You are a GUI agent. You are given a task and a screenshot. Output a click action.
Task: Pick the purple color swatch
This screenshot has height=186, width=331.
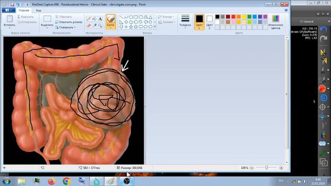(265, 17)
